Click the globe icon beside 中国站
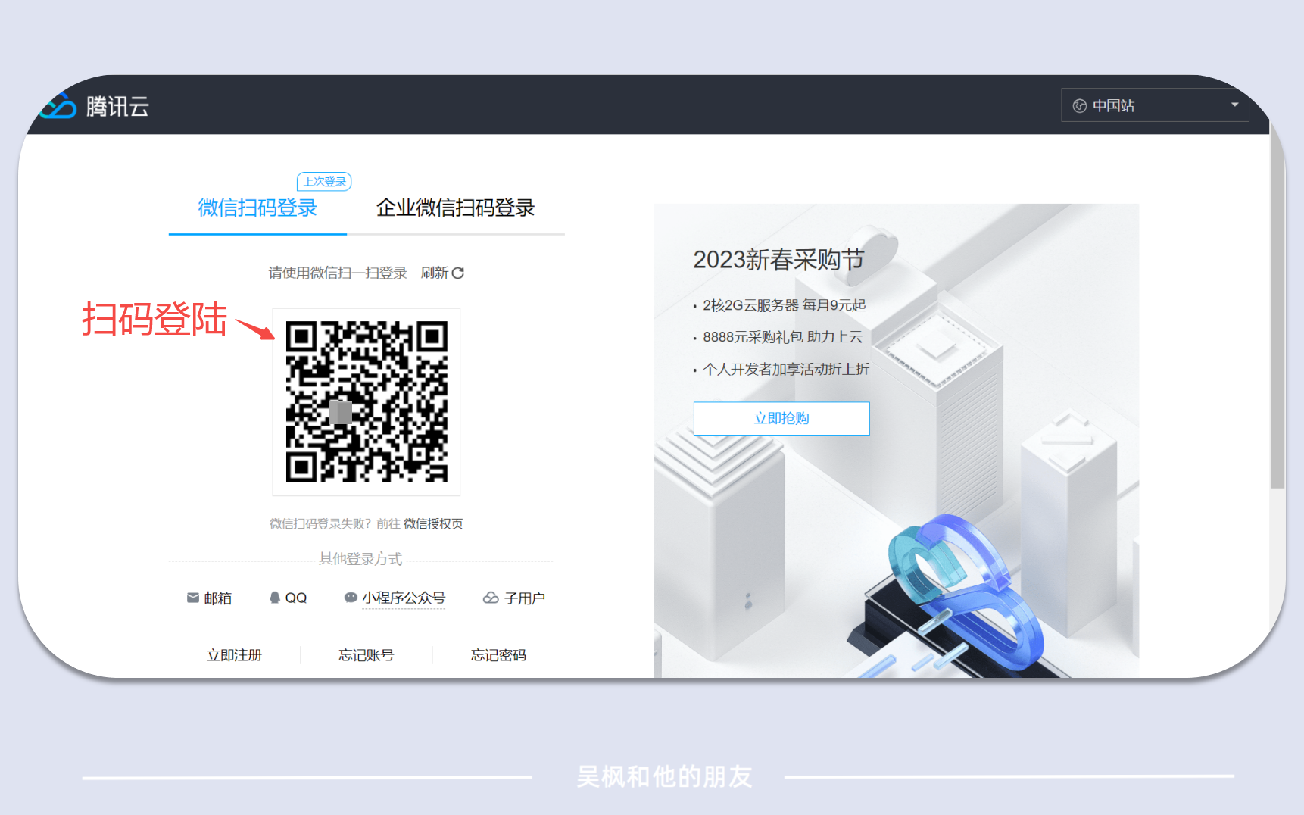The image size is (1304, 815). point(1080,106)
